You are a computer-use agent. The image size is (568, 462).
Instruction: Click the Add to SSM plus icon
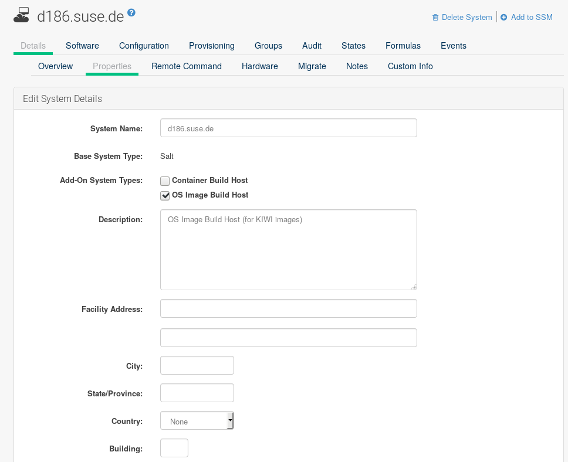tap(503, 18)
